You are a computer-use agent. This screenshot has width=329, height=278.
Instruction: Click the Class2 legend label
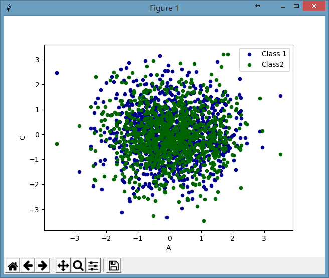(272, 64)
